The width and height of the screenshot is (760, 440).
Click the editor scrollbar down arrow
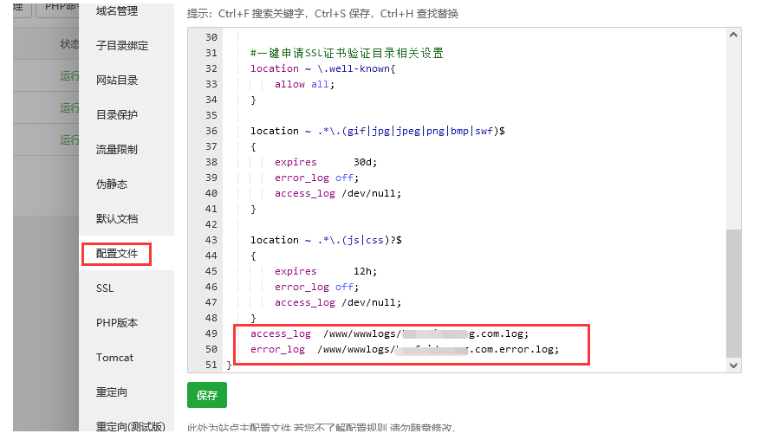733,366
